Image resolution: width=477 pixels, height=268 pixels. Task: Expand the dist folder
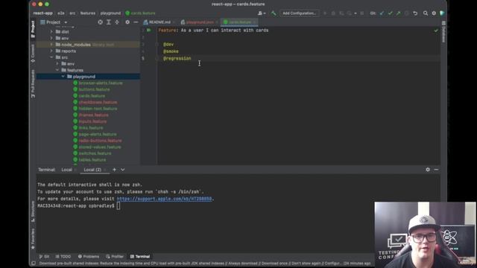click(x=51, y=31)
